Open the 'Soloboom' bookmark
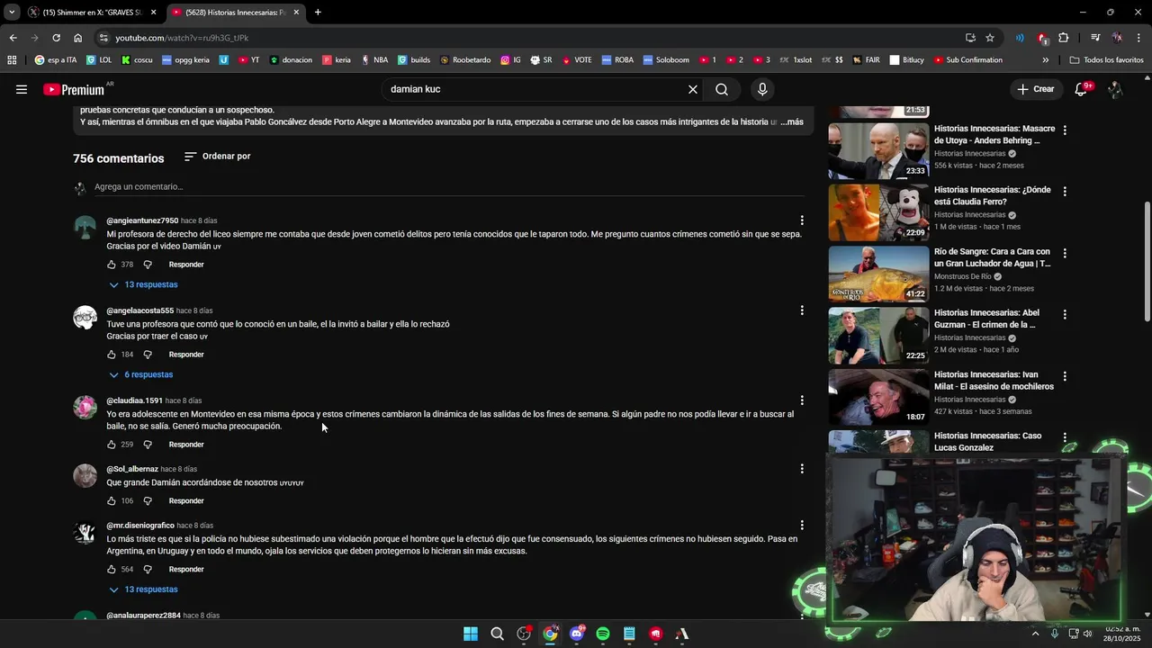This screenshot has height=648, width=1152. (x=666, y=60)
